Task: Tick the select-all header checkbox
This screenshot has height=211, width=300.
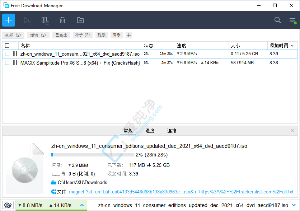Action: 7,46
